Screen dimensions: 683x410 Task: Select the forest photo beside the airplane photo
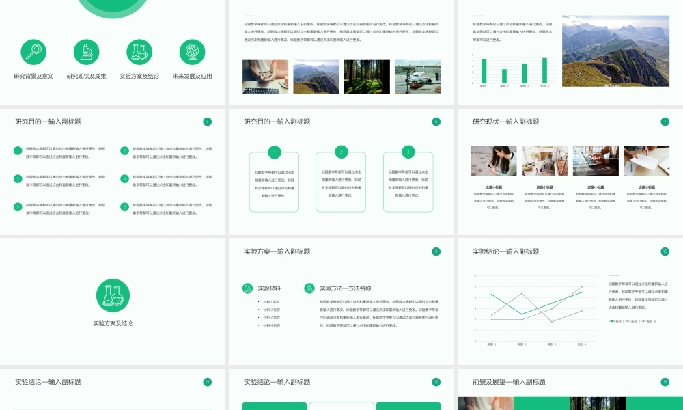[x=367, y=77]
